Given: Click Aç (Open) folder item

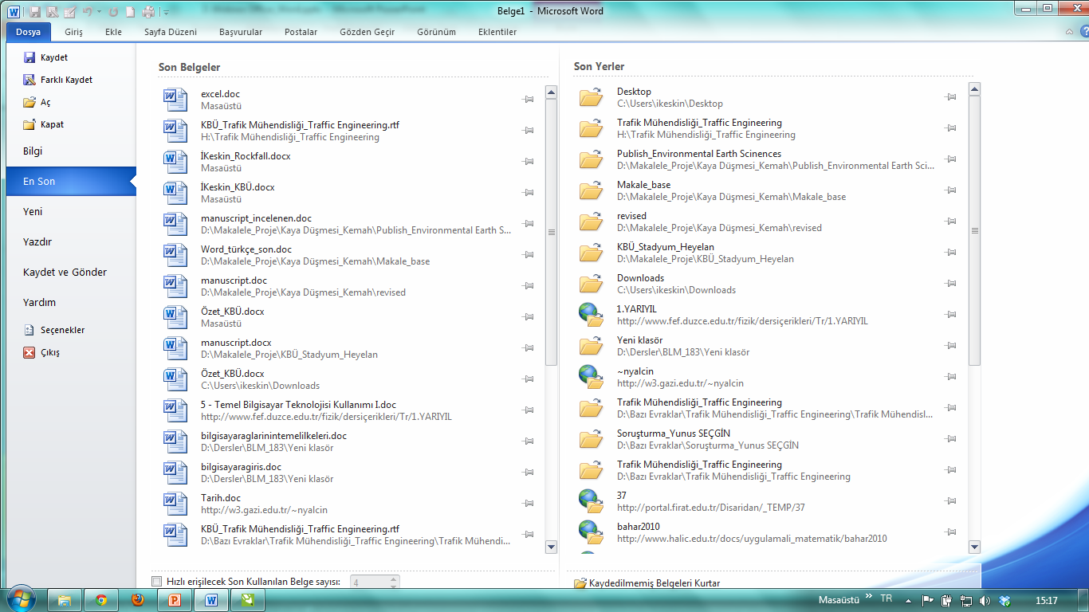Looking at the screenshot, I should [x=37, y=102].
